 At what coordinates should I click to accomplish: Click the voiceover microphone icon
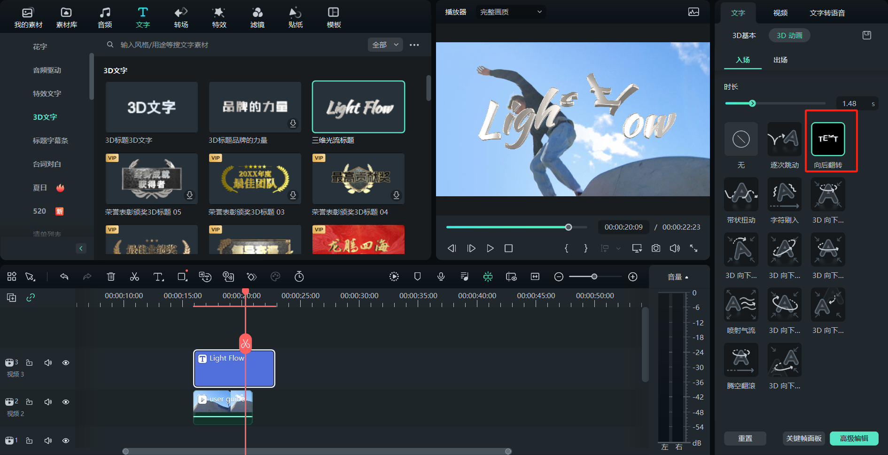pyautogui.click(x=441, y=277)
